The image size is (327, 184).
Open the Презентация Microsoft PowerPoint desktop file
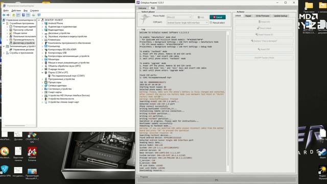32,174
